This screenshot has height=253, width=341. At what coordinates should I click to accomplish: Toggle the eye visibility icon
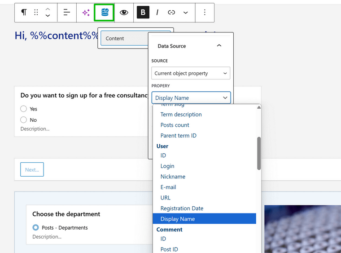(x=124, y=13)
